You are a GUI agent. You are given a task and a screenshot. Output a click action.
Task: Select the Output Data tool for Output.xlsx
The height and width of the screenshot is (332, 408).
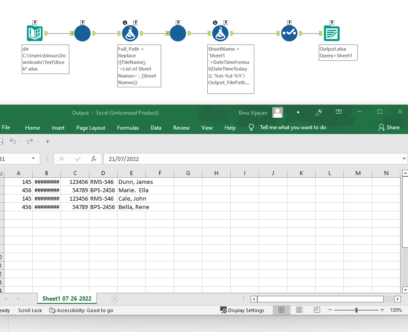coord(331,33)
